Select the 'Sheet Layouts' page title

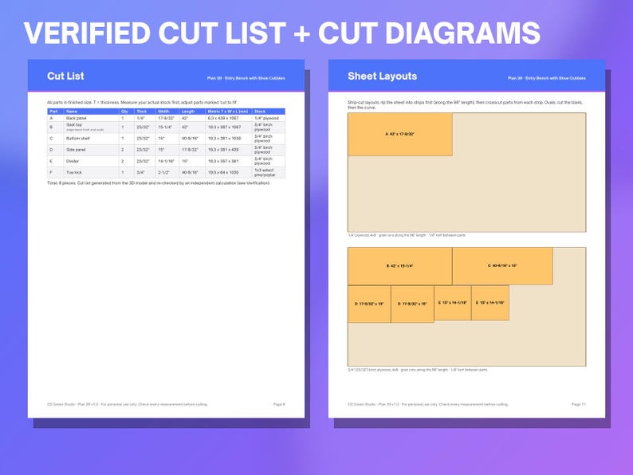[x=382, y=76]
